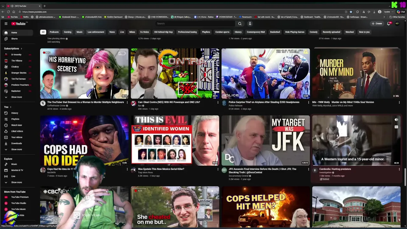Open YNW Melly Murder on My Mind mix

point(343,102)
